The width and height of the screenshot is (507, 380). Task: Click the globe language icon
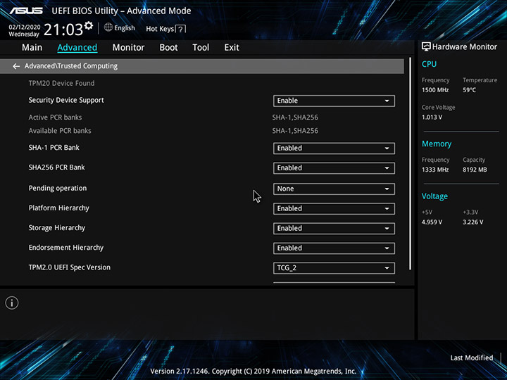[x=108, y=27]
